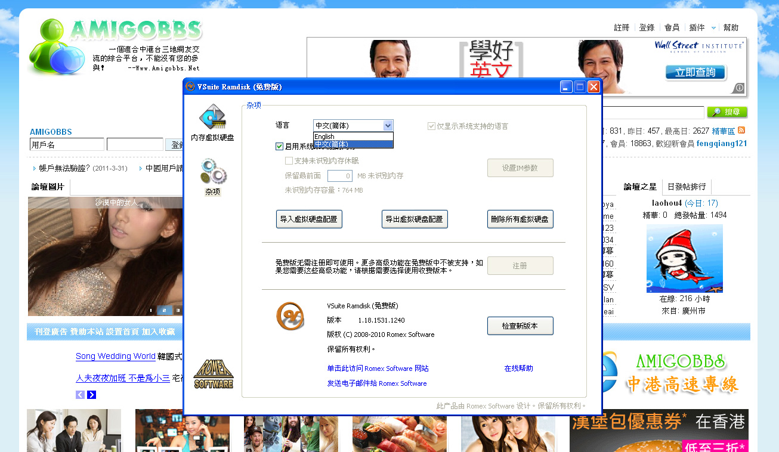
Task: Click the orange VSuite logo beside version info
Action: tap(290, 316)
